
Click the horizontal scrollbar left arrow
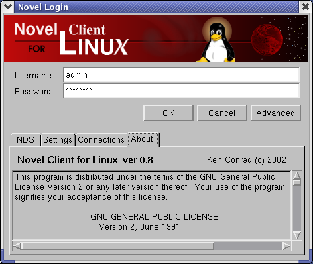17,246
